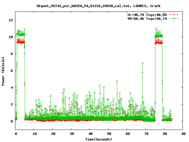Click the Power (Kelvin) y-axis label
The height and width of the screenshot is (142, 189).
3,71
